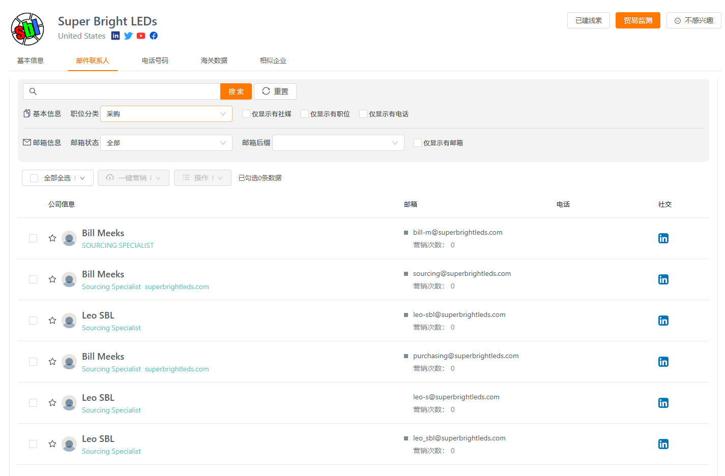Click the SOURCING SPECIALIST title in uppercase

[118, 245]
